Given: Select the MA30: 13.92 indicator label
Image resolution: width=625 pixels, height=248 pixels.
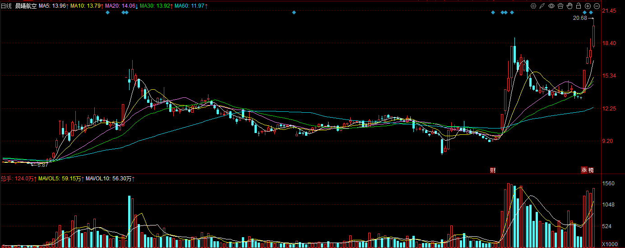Looking at the screenshot, I should tap(156, 6).
